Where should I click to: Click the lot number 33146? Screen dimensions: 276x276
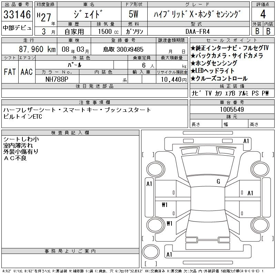coord(17,14)
